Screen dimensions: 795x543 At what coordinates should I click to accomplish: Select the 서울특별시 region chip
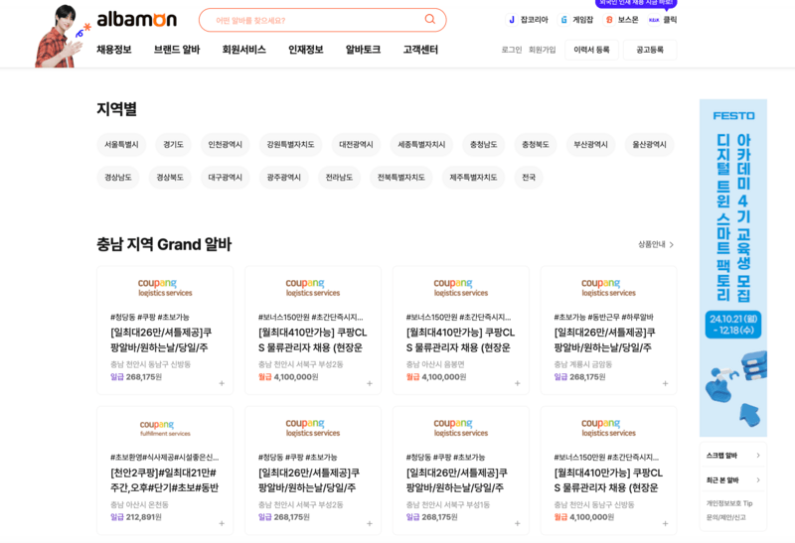tap(121, 145)
